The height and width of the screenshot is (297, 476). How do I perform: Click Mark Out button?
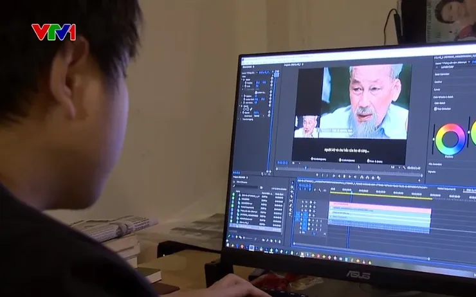coord(327,175)
